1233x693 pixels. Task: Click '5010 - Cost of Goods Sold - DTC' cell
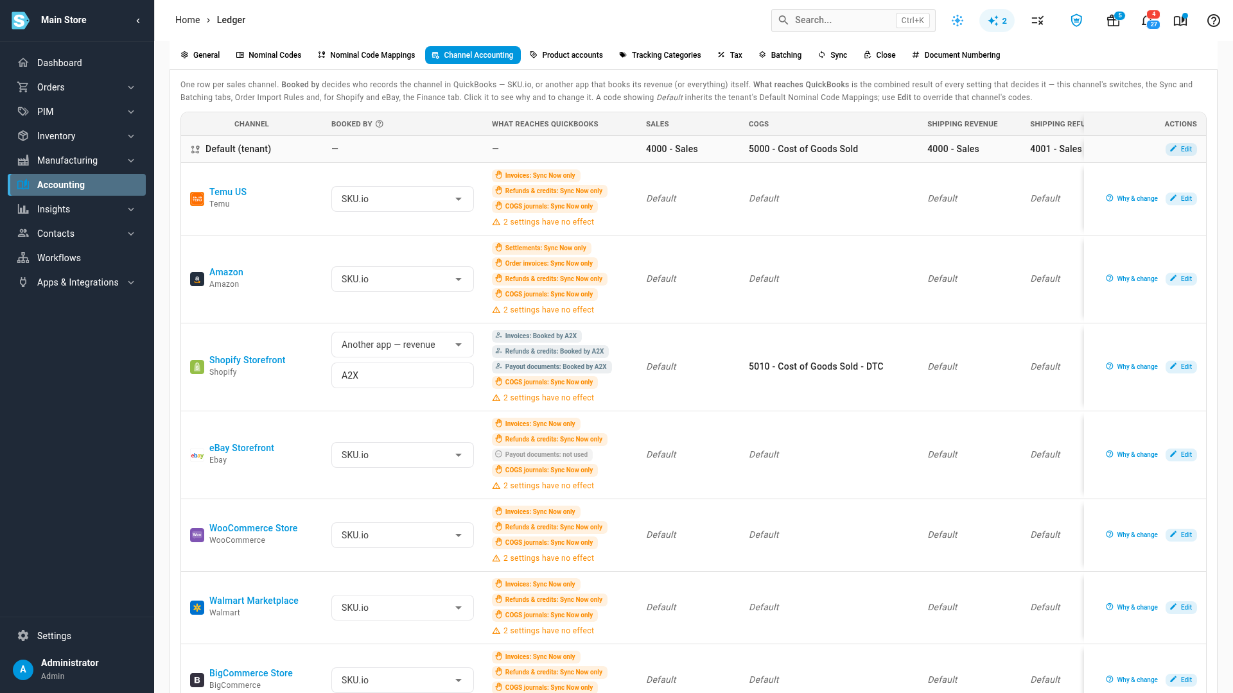(x=816, y=366)
